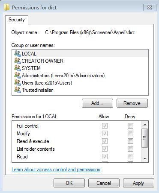
Task: Click the List folder contents label
Action: (x=36, y=149)
